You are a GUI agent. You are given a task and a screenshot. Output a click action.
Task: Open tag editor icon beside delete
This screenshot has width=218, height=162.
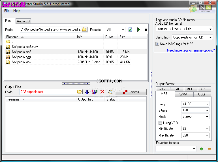coord(110,92)
